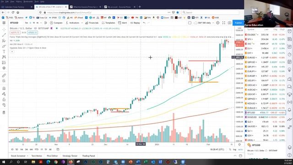
Task: Open the candlestick chart style selector
Action: (46, 23)
